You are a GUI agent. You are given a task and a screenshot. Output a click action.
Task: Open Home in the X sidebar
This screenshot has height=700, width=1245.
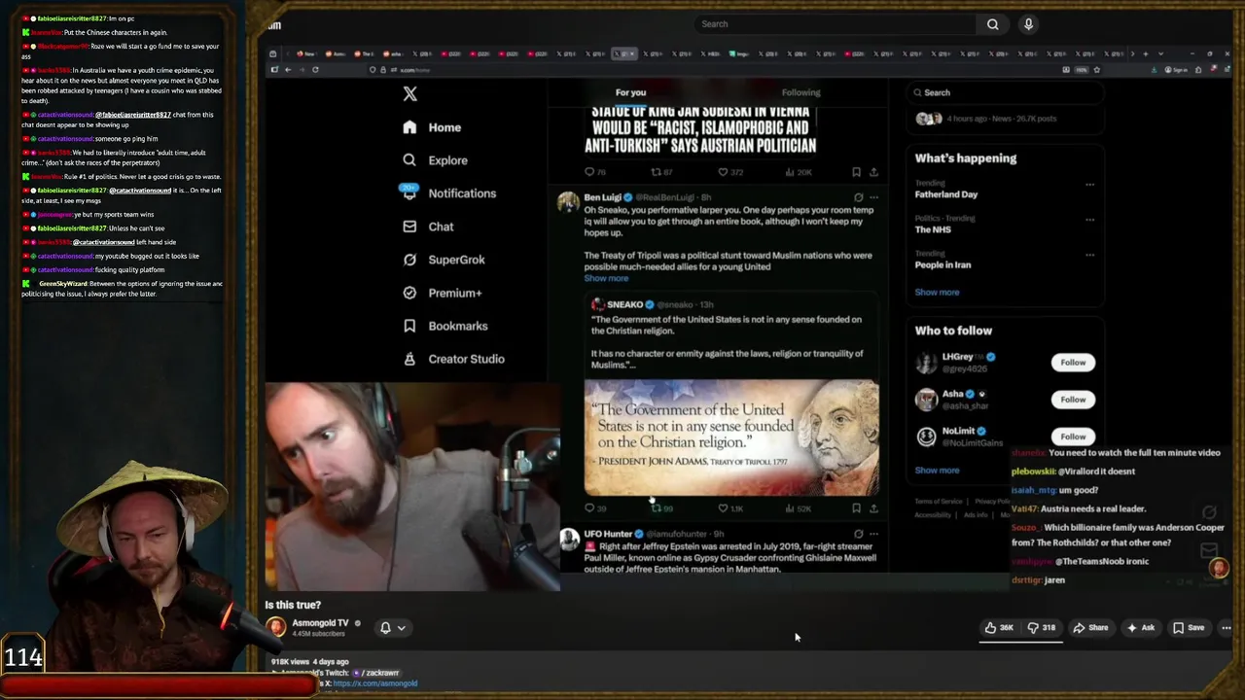[432, 127]
